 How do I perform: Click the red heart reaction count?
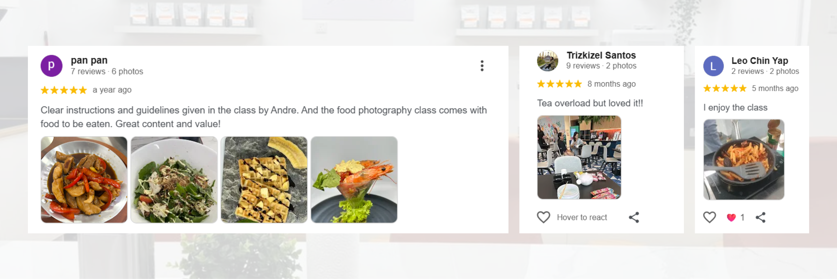(736, 217)
